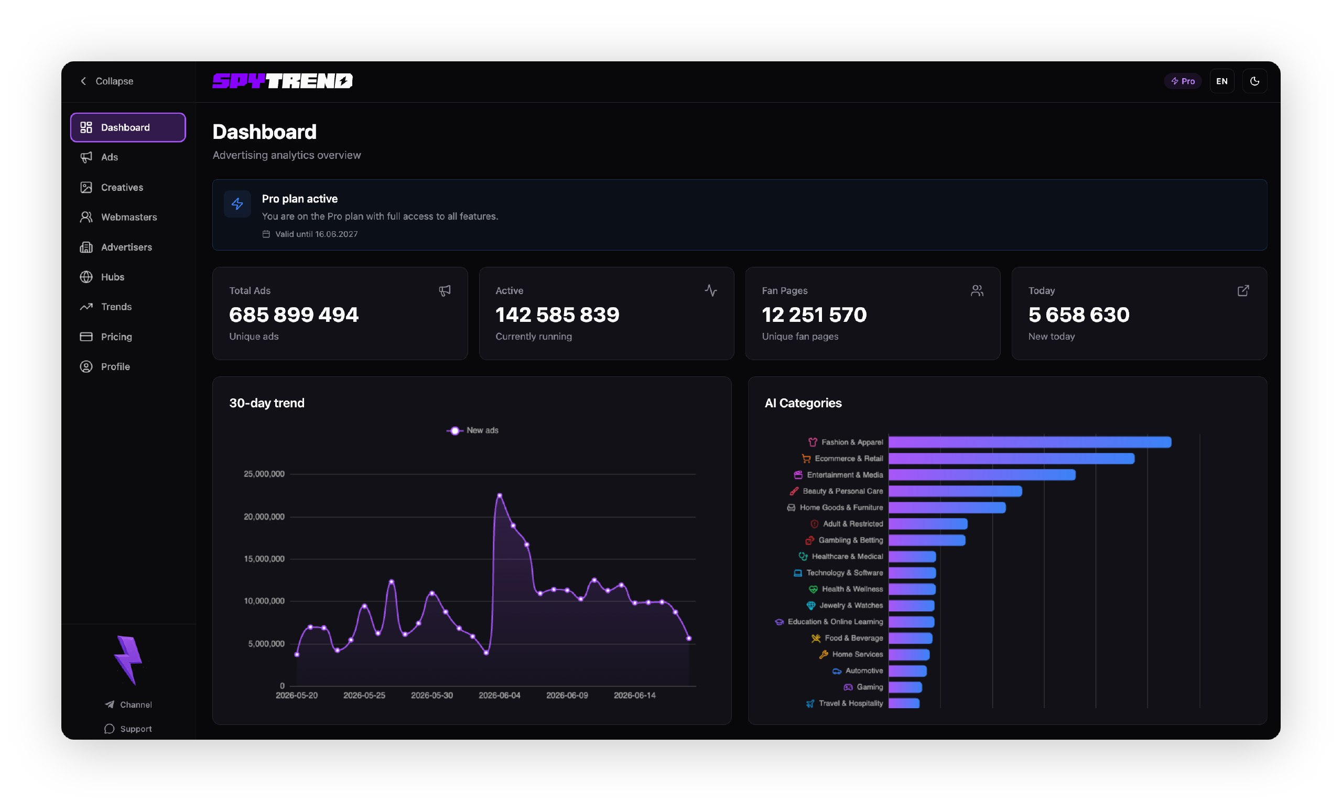Collapse the sidebar with the chevron
The image size is (1342, 801).
click(83, 81)
